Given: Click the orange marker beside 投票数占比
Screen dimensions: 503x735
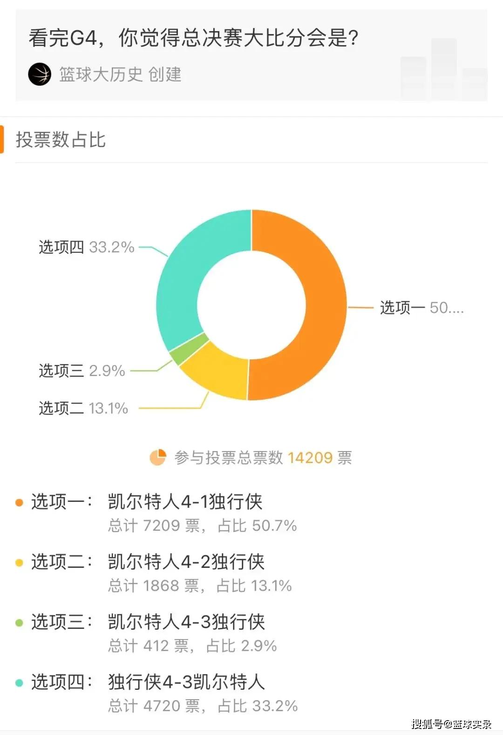Looking at the screenshot, I should pyautogui.click(x=2, y=139).
